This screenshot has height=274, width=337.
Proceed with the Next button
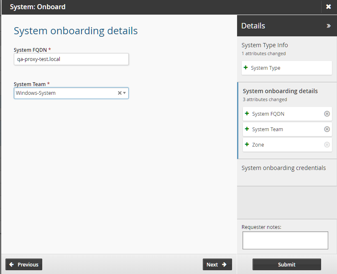[x=217, y=264]
